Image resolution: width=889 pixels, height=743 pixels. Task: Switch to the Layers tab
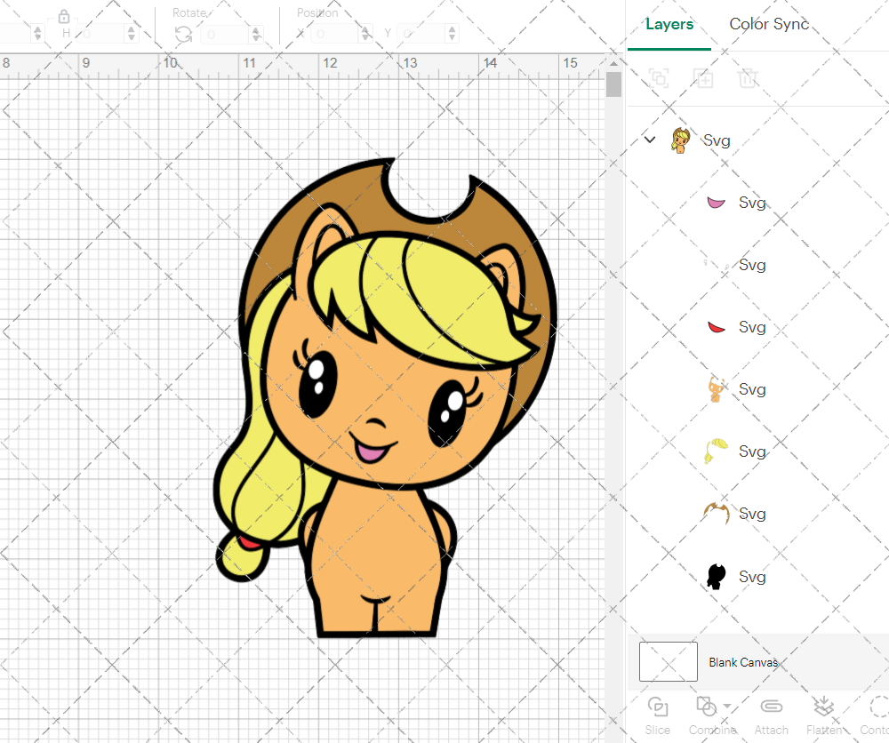669,24
